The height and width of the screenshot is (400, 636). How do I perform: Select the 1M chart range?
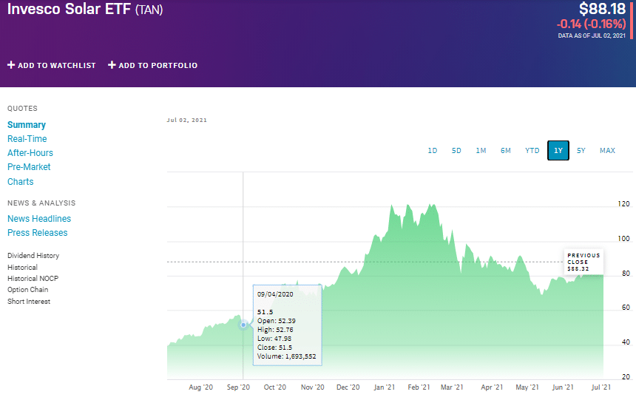(481, 151)
